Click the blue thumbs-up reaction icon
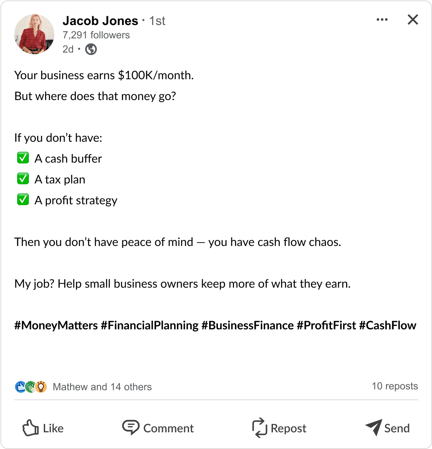The height and width of the screenshot is (449, 432). pos(18,386)
